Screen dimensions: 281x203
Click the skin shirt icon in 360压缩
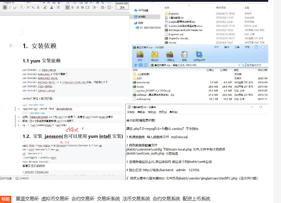[256, 47]
